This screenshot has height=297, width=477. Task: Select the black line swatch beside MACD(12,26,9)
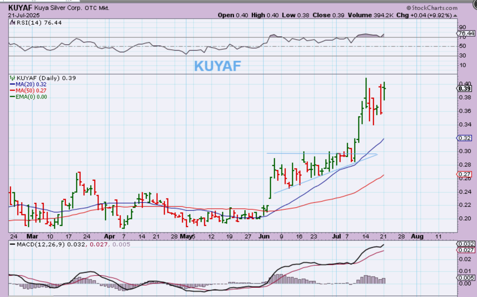12,244
